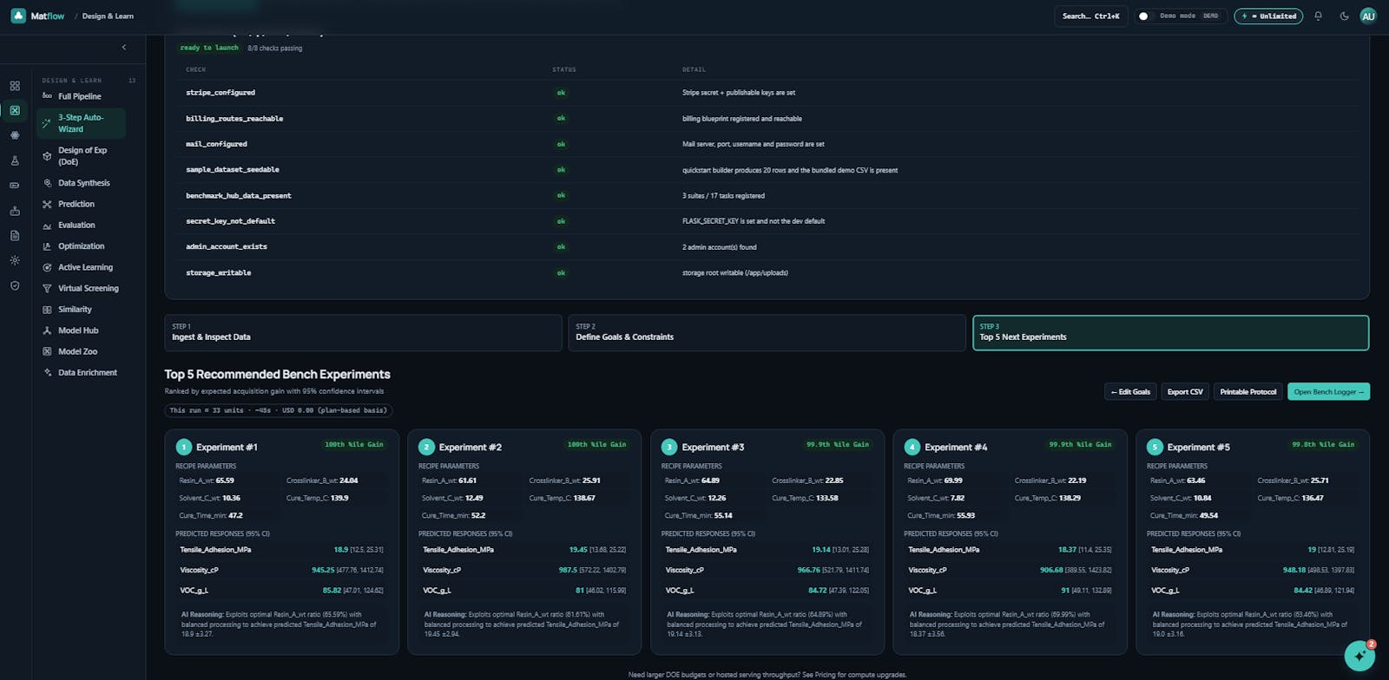Click the Unlimited plan badge
Image resolution: width=1389 pixels, height=680 pixels.
click(x=1268, y=16)
